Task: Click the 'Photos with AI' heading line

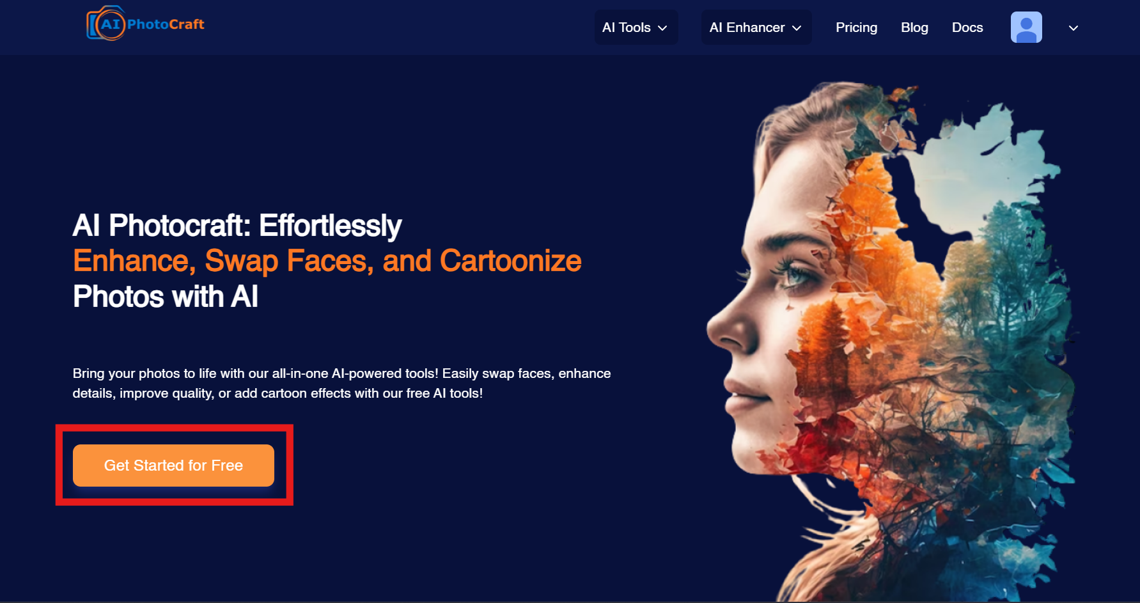Action: click(165, 297)
